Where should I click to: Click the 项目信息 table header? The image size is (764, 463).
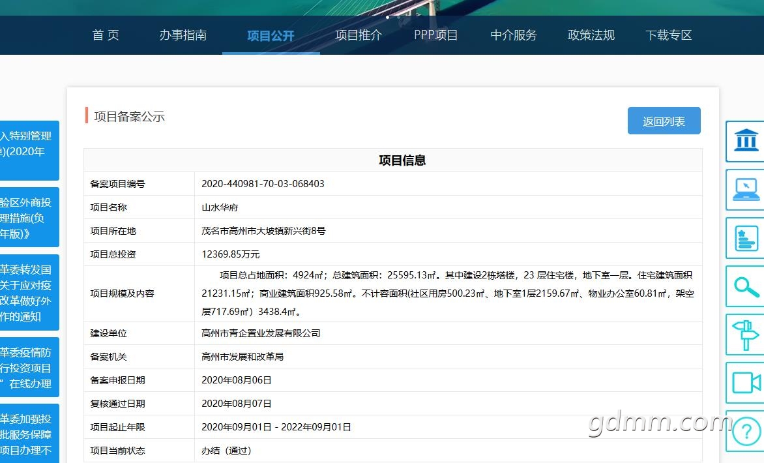click(x=402, y=160)
